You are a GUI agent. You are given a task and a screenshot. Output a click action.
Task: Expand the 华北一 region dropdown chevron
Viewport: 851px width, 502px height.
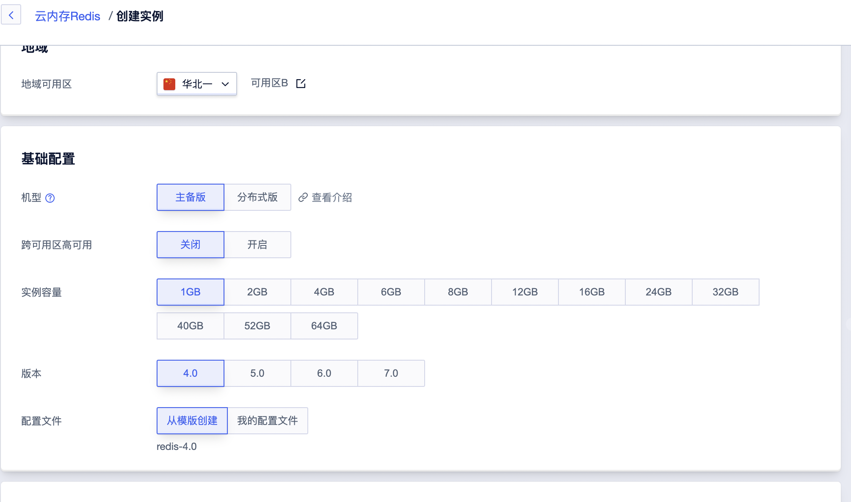[x=225, y=84]
